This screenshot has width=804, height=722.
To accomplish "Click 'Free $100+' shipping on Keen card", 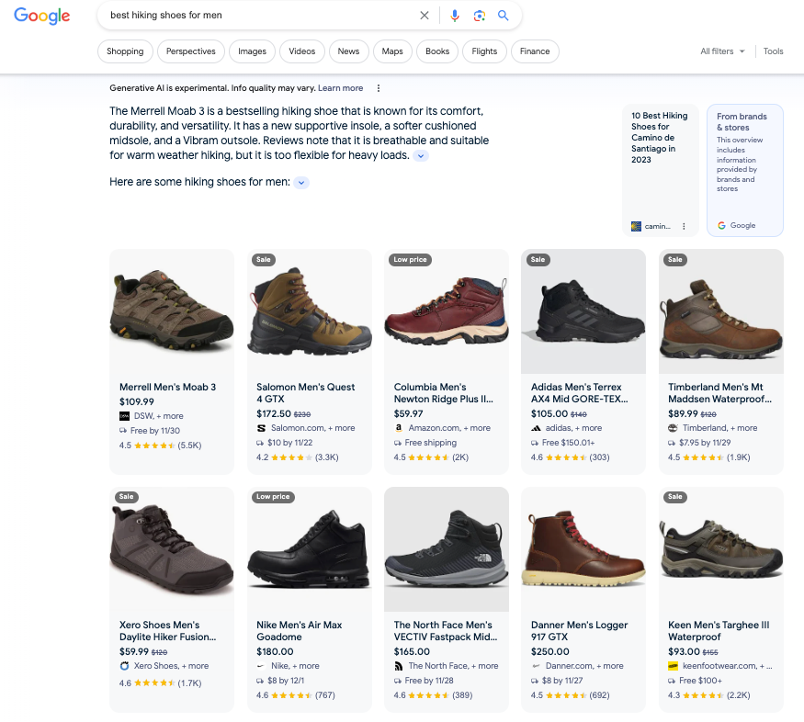I will point(700,681).
